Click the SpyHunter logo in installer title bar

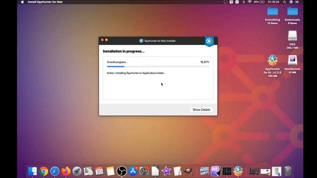(x=141, y=41)
